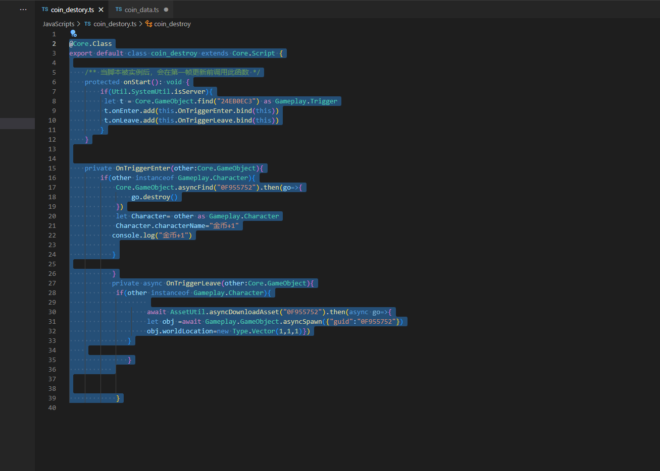660x471 pixels.
Task: Expand breadcrumb chevron after JavaScripts
Action: pyautogui.click(x=79, y=24)
